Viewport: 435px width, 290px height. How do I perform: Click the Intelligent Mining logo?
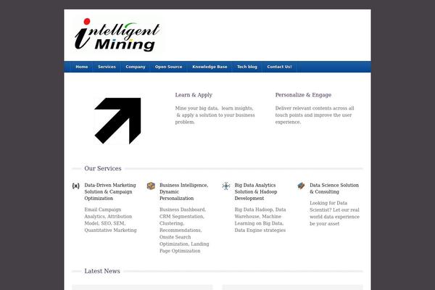tap(117, 35)
